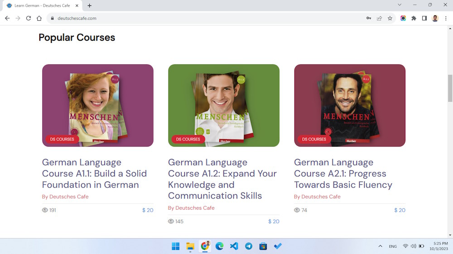453x254 pixels.
Task: Click the eye icon with 74 views
Action: (297, 210)
